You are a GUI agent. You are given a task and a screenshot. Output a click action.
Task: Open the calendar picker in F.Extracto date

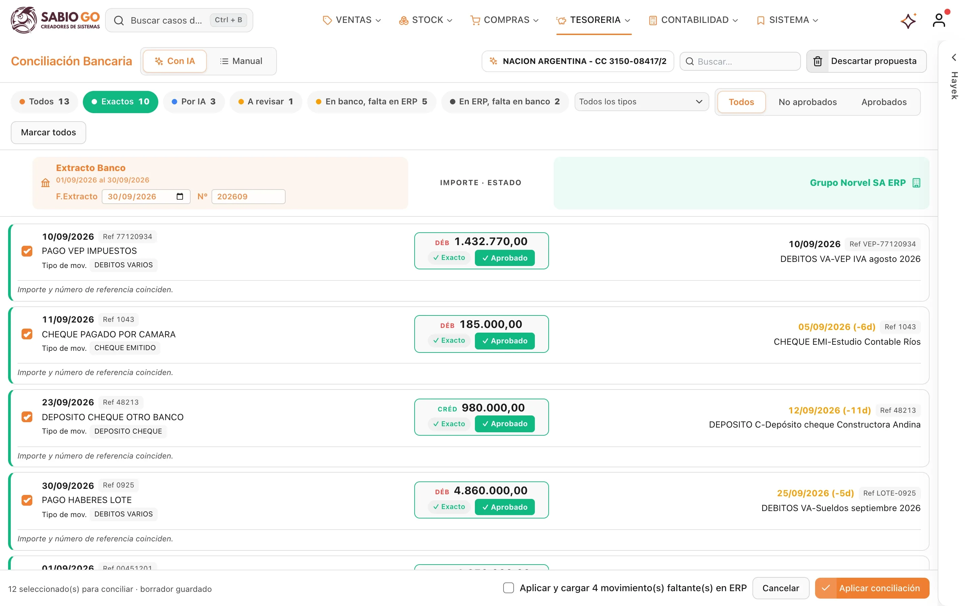[180, 196]
